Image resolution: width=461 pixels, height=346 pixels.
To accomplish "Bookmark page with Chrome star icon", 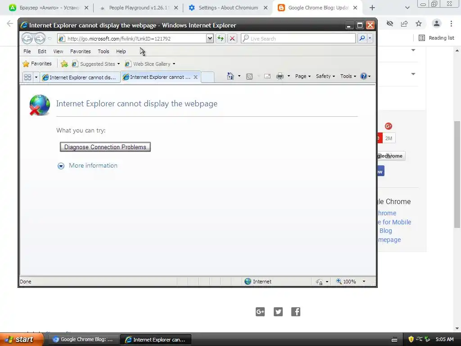I will click(419, 23).
